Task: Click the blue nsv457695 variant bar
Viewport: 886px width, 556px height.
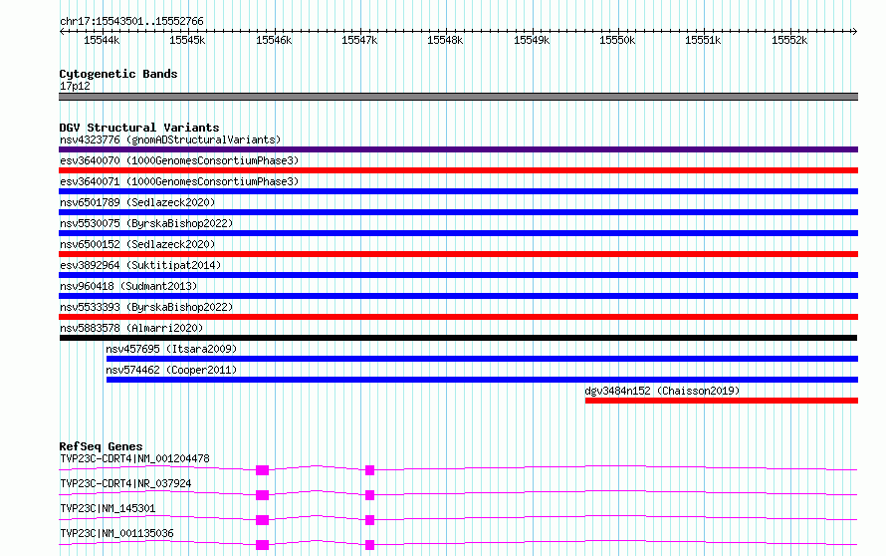Action: point(482,359)
